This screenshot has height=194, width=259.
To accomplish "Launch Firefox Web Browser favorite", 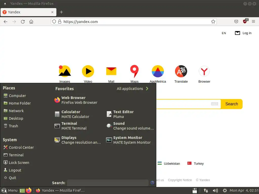I will (x=76, y=100).
